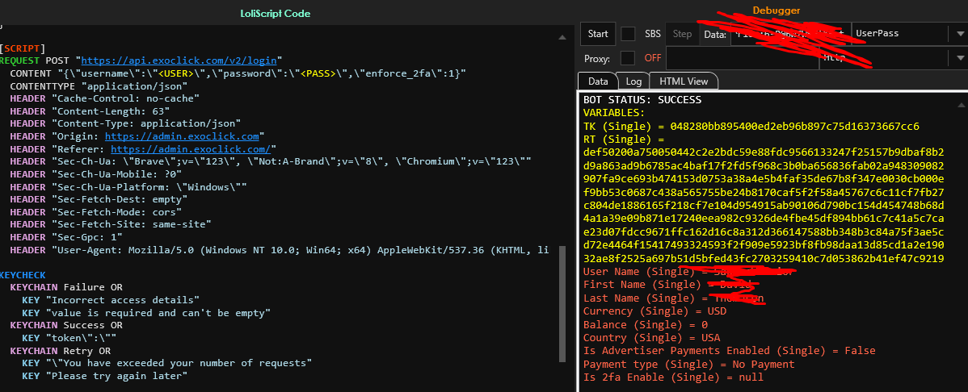
Task: Open the api.exoclick.com login URL link
Action: point(179,60)
